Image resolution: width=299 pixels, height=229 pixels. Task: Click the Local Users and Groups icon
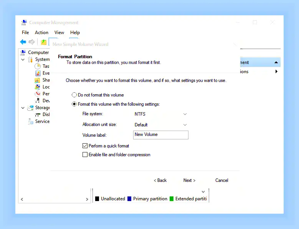pyautogui.click(x=37, y=87)
